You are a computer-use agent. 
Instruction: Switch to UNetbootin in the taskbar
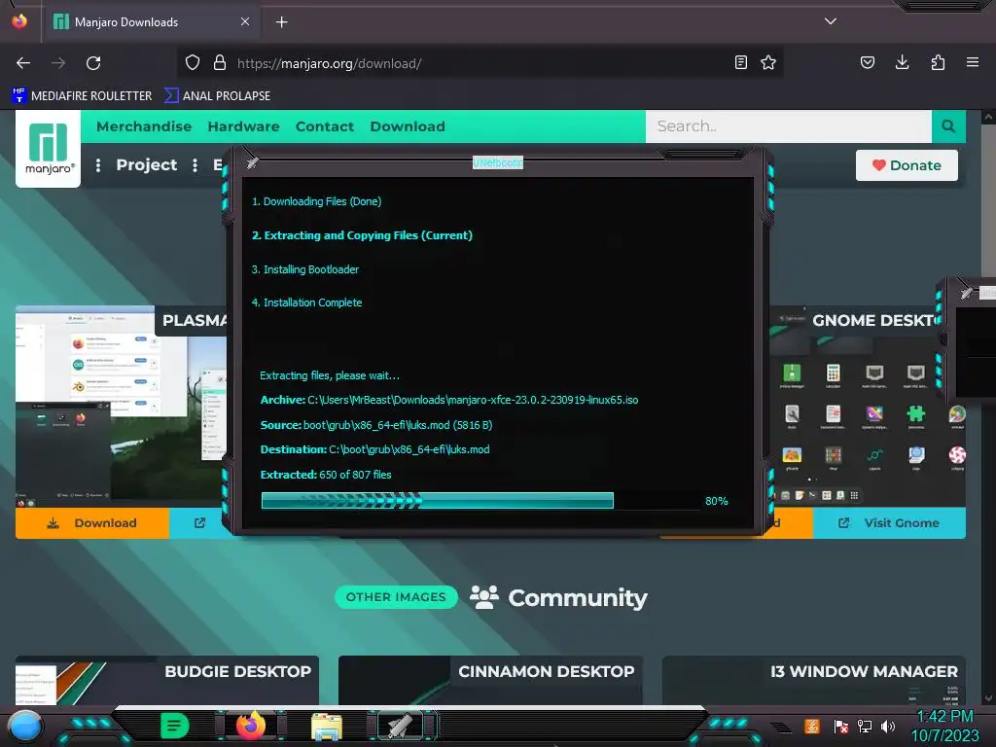(402, 726)
